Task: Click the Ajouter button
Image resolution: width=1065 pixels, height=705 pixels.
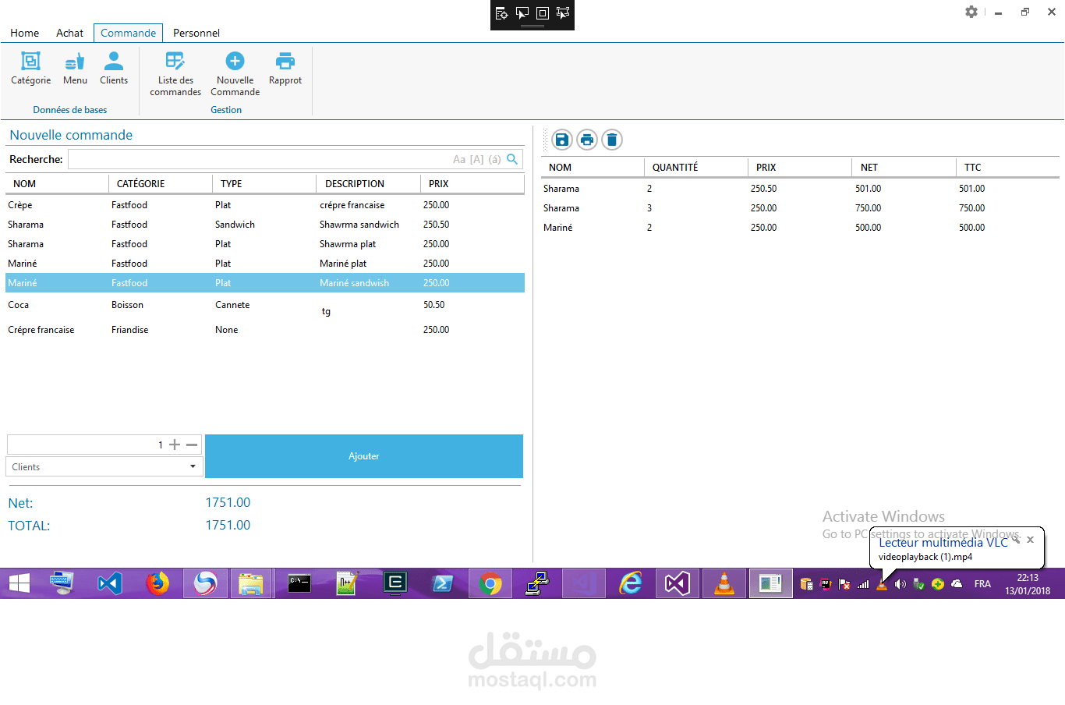Action: [x=364, y=456]
